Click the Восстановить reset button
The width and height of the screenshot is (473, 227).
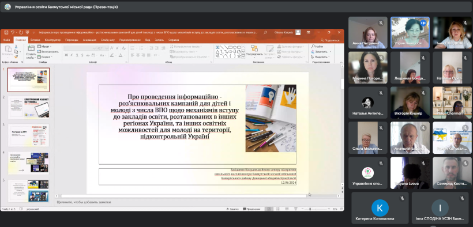(x=48, y=51)
